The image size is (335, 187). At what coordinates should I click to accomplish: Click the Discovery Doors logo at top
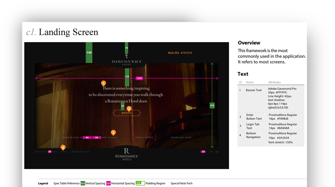point(127,60)
